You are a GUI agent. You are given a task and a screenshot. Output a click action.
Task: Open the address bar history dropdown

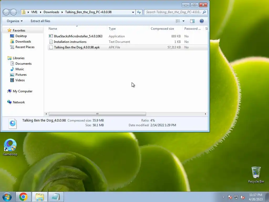point(133,12)
